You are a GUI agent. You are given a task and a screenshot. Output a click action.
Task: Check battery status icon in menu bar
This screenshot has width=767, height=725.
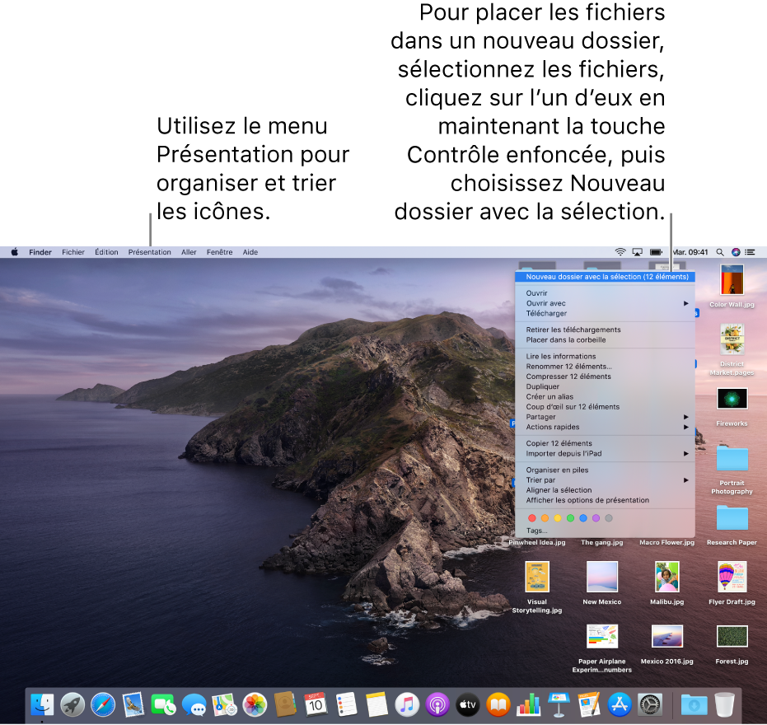656,252
